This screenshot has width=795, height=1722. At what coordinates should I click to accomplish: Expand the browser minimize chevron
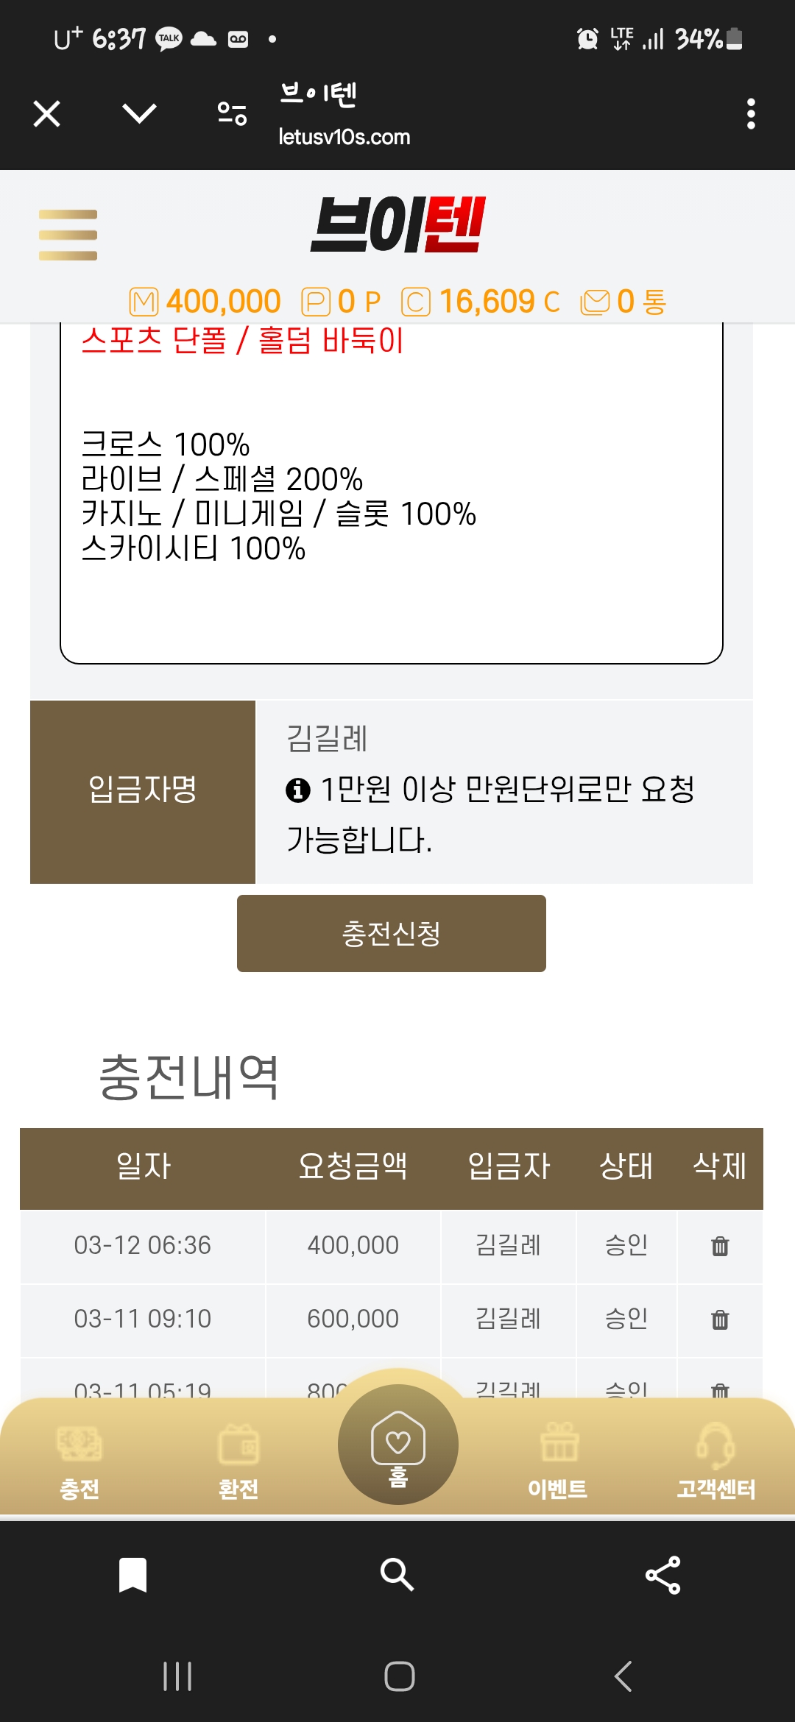[139, 114]
